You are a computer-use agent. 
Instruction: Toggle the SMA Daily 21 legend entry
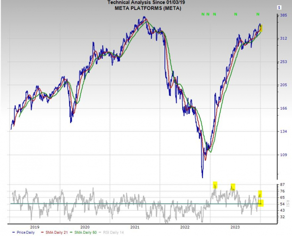[x=55, y=232]
